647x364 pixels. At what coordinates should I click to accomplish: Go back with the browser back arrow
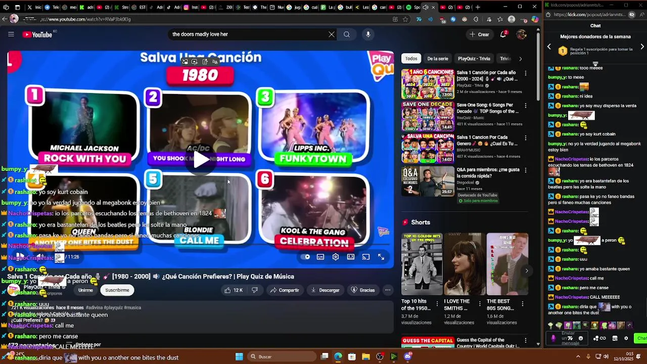point(5,19)
